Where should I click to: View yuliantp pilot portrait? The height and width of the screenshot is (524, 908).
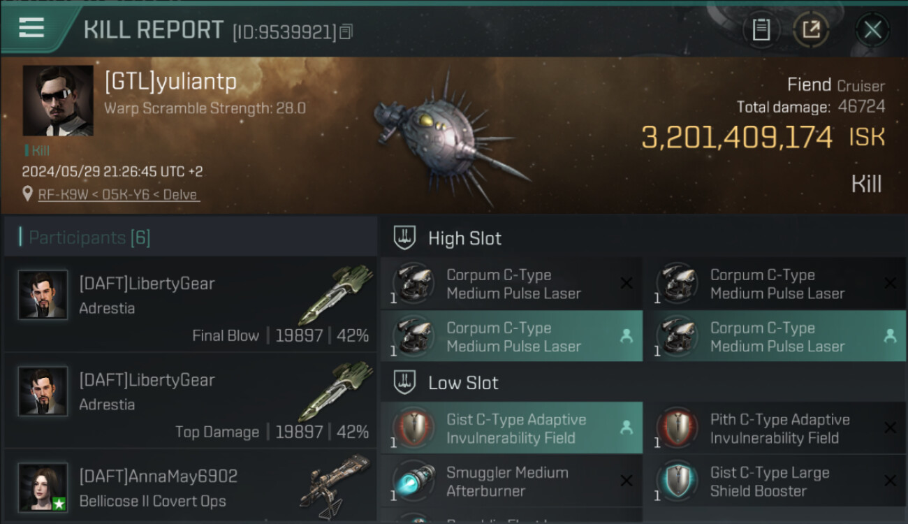58,101
